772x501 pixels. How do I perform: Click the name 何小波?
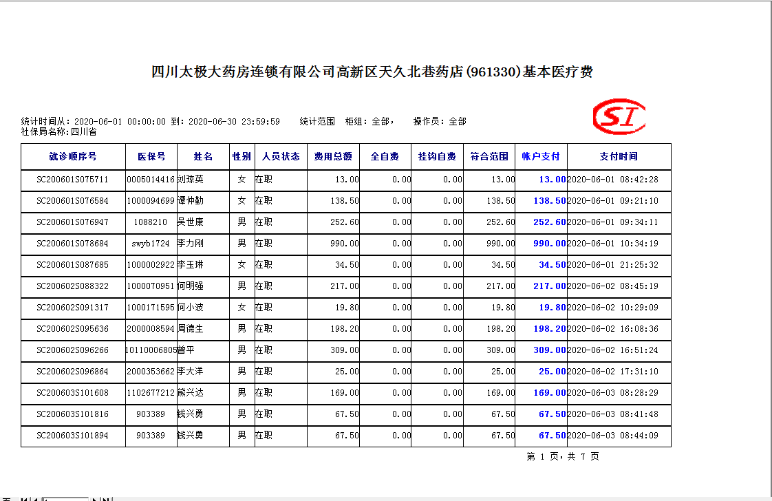[191, 308]
